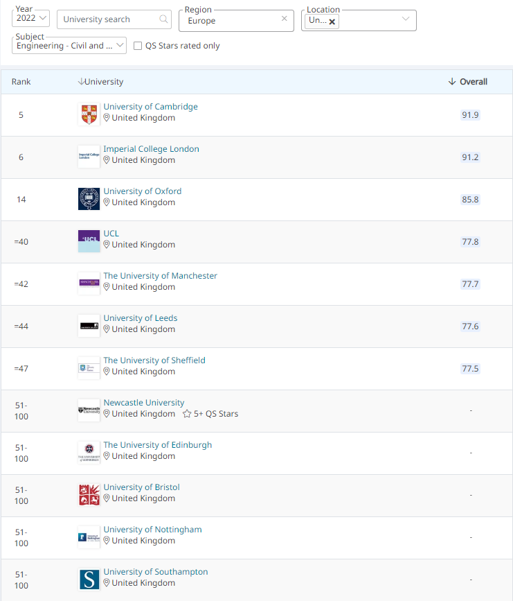The height and width of the screenshot is (601, 513).
Task: Open the UCL link
Action: [111, 234]
